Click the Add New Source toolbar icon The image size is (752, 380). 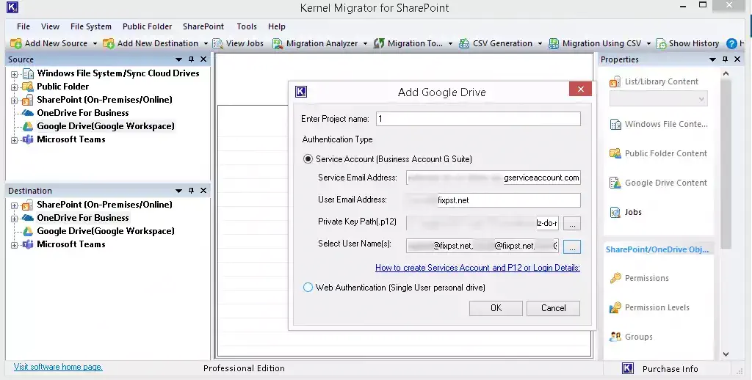tap(16, 43)
